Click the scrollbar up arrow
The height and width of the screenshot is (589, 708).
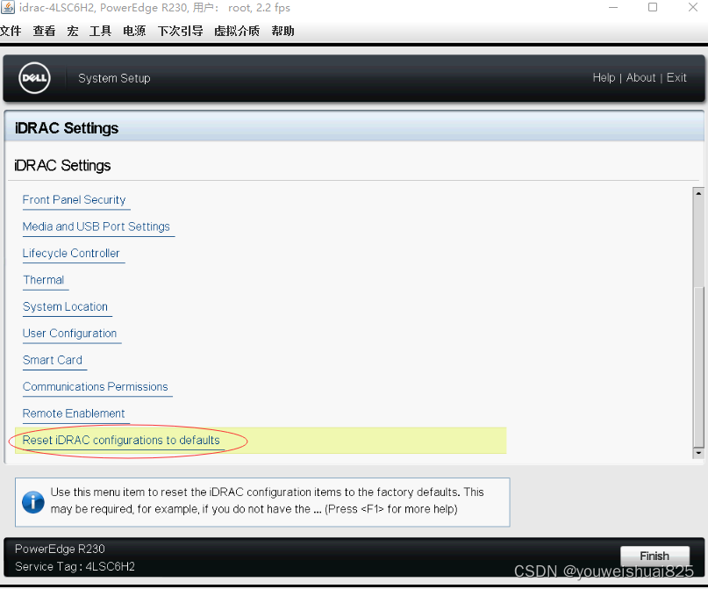point(698,193)
